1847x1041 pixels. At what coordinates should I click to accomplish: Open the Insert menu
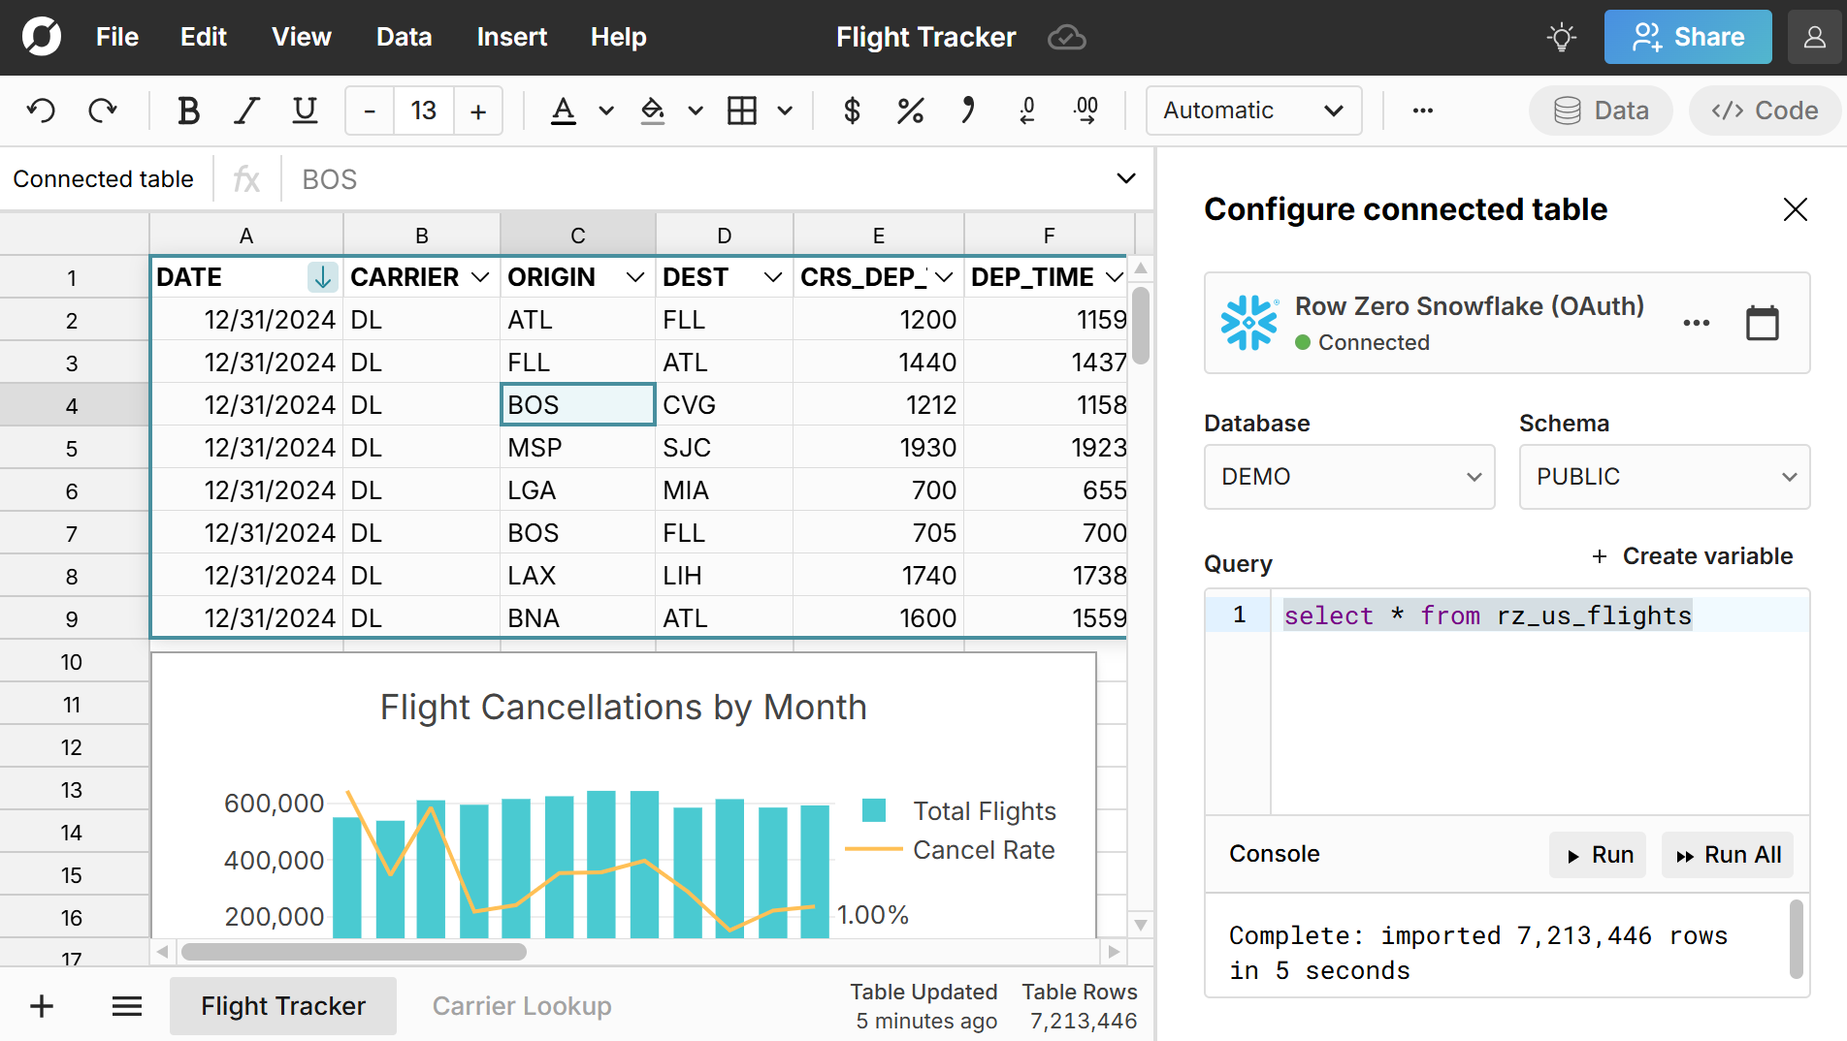point(511,37)
